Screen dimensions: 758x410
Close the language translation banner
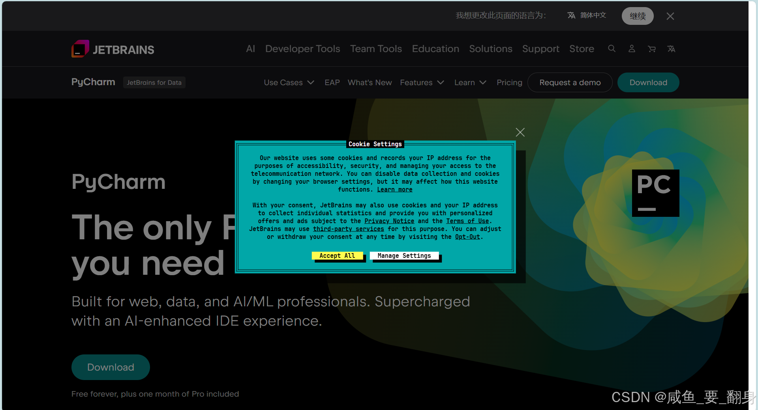670,16
